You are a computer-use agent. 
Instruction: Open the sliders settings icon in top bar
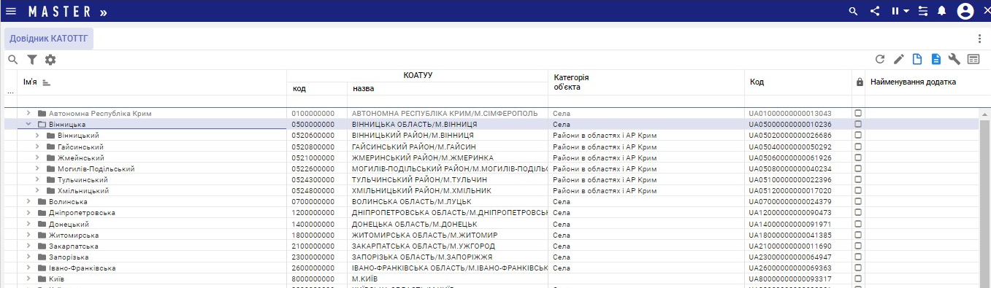pyautogui.click(x=924, y=11)
